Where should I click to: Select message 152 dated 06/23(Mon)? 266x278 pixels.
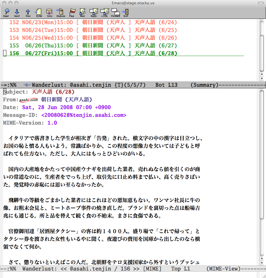(93, 22)
